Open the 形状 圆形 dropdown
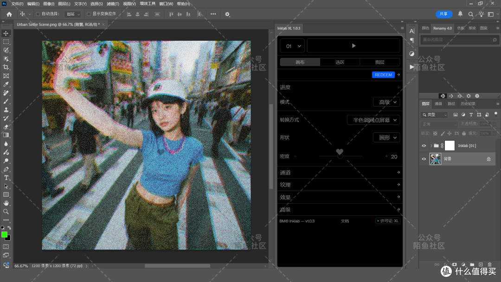 click(386, 138)
